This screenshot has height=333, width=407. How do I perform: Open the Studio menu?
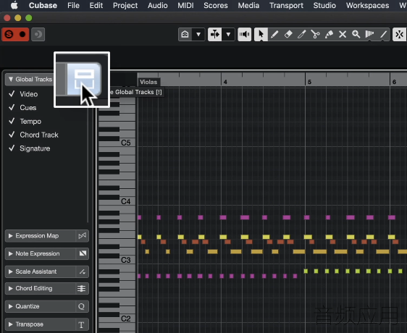tap(324, 6)
